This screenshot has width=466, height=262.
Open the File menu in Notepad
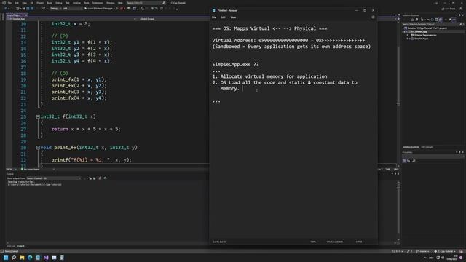pos(214,17)
